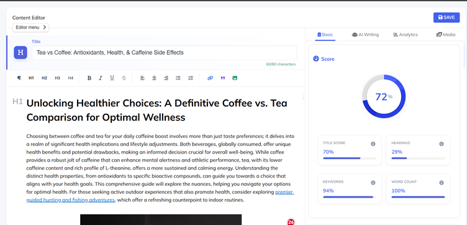
Task: Click the 72% score donut chart
Action: coord(384,96)
